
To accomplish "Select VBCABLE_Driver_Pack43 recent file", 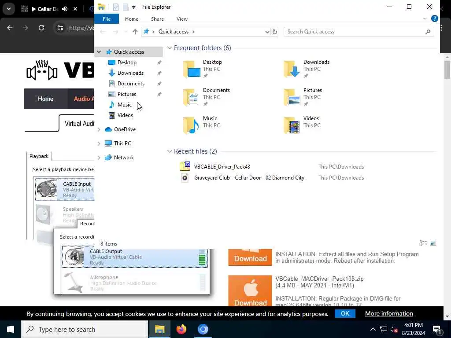I will click(222, 167).
